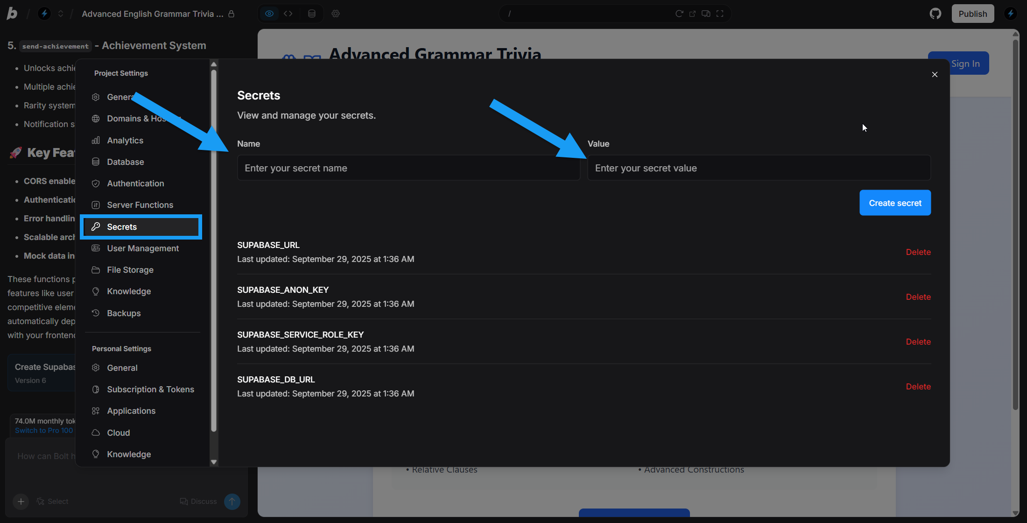Delete the SUPABASE_DB_URL secret

[x=918, y=386]
